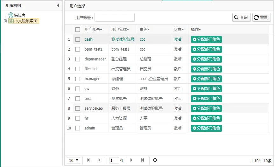
Task: Click the 供应商 tree node icon
Action: [11, 15]
